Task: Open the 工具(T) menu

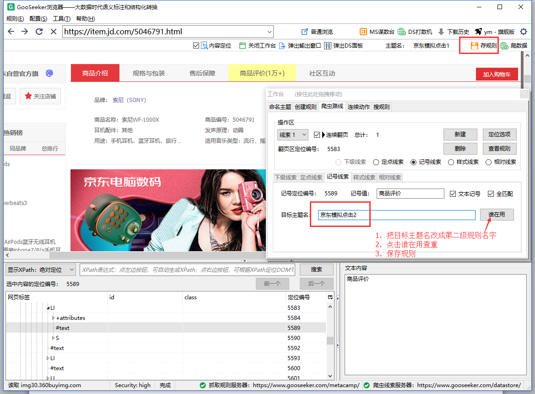Action: (61, 19)
